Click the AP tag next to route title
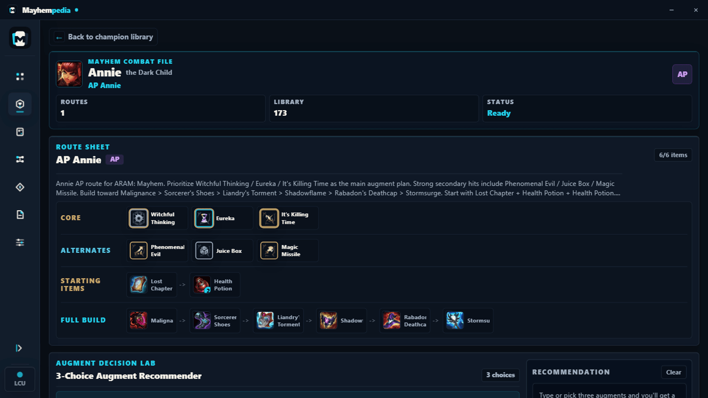Image resolution: width=708 pixels, height=398 pixels. pos(115,159)
